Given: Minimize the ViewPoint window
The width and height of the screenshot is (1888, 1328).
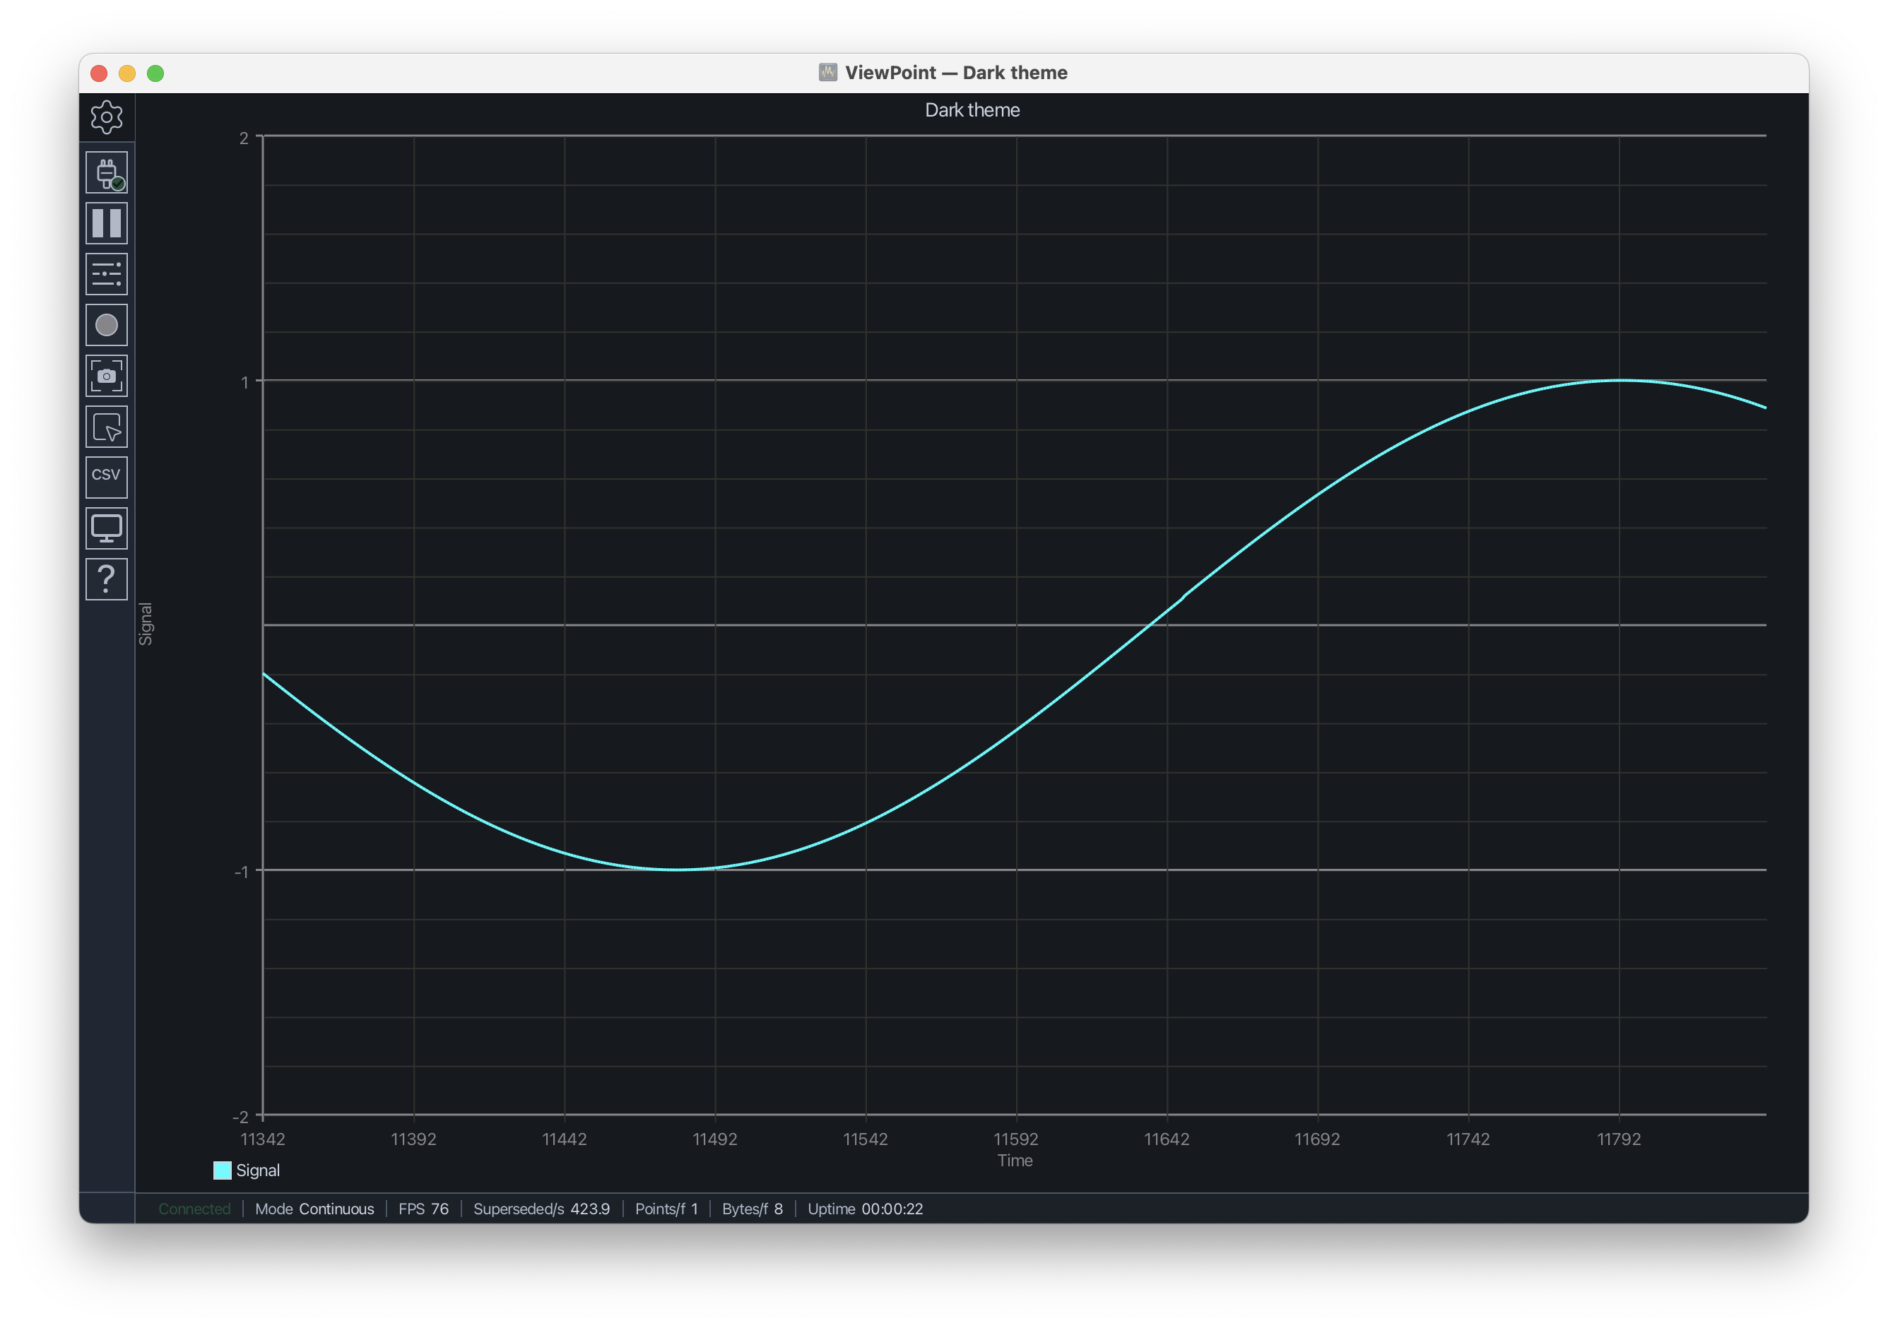Looking at the screenshot, I should point(127,74).
